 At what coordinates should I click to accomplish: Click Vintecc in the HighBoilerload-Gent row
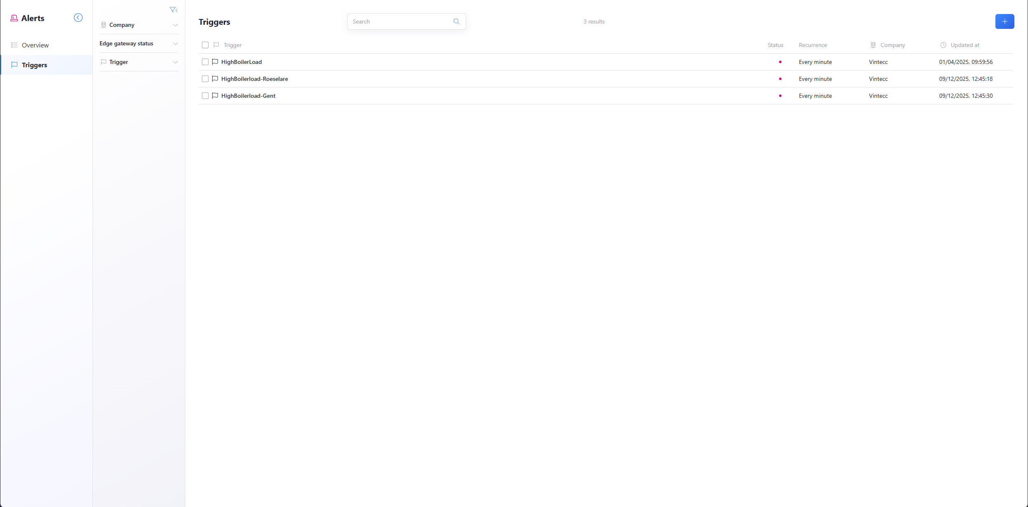coord(878,96)
